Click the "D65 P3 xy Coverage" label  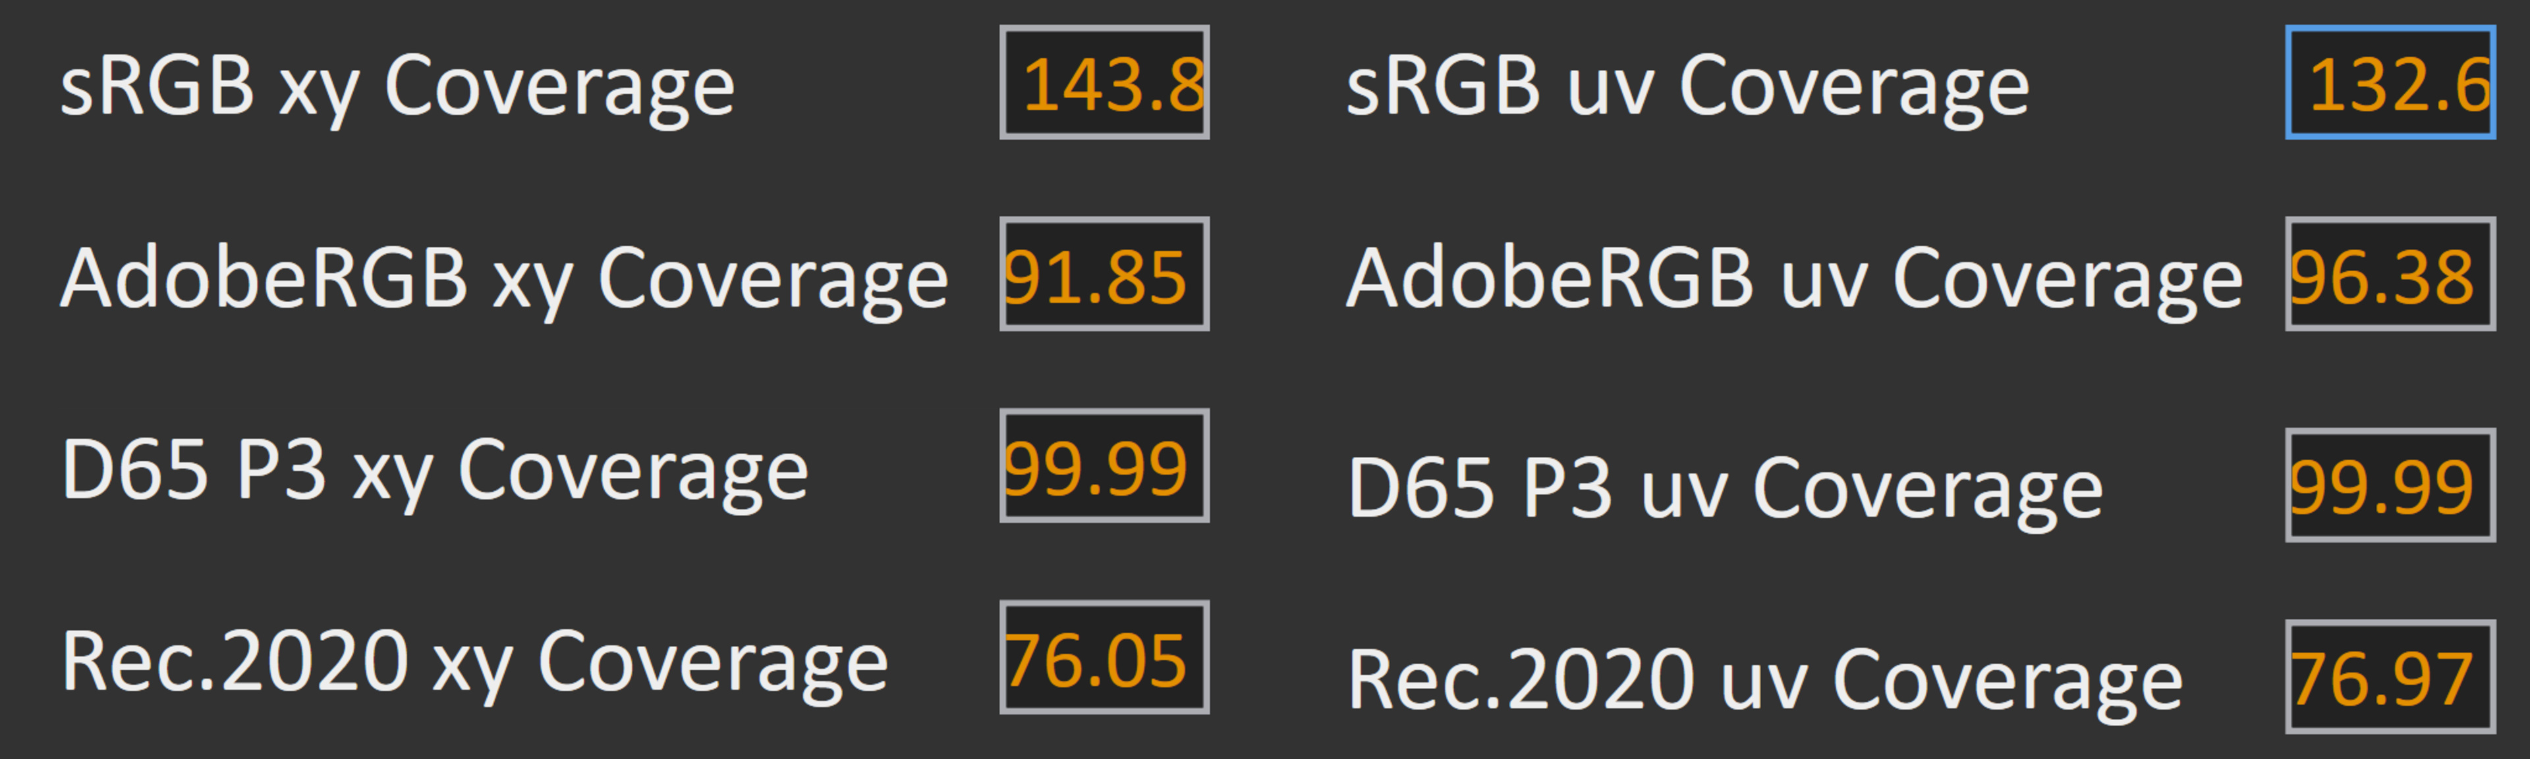point(434,471)
